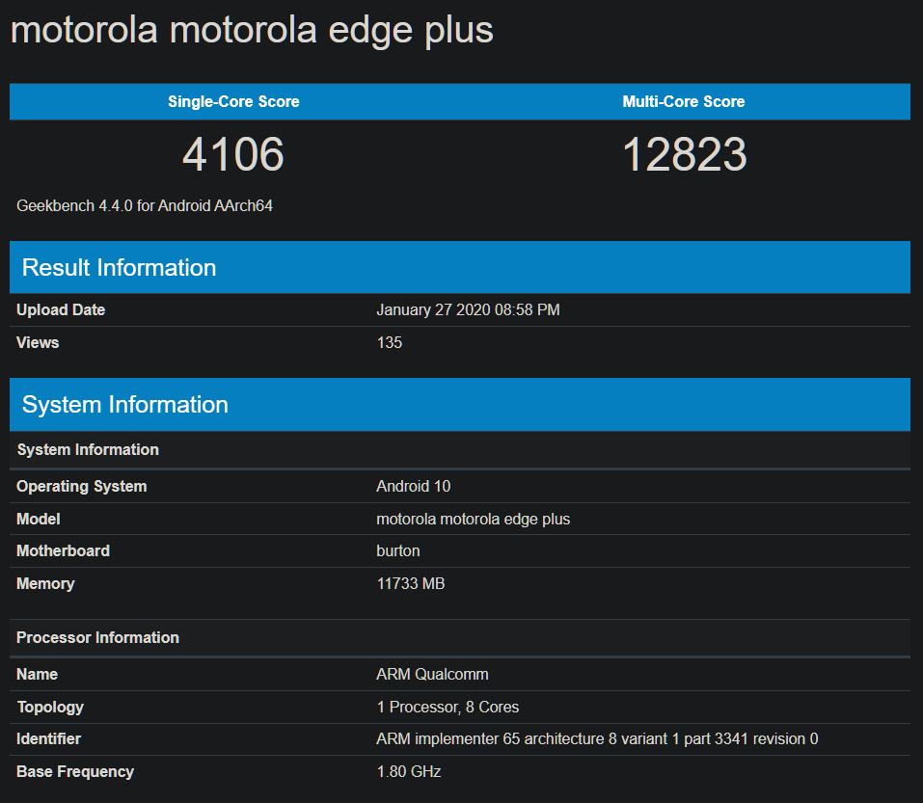This screenshot has width=923, height=803.
Task: Click 'Geekbench 4.4.0 for Android AArch64' text
Action: coord(145,206)
